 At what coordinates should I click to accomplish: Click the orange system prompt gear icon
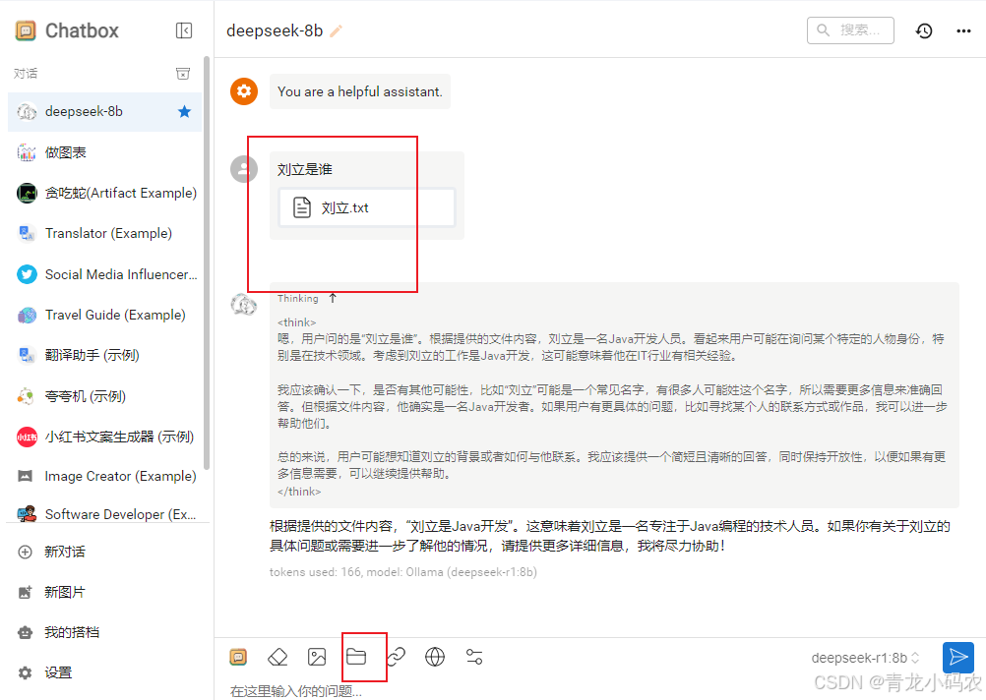point(244,91)
